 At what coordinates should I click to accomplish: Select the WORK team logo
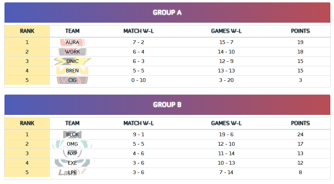point(72,52)
